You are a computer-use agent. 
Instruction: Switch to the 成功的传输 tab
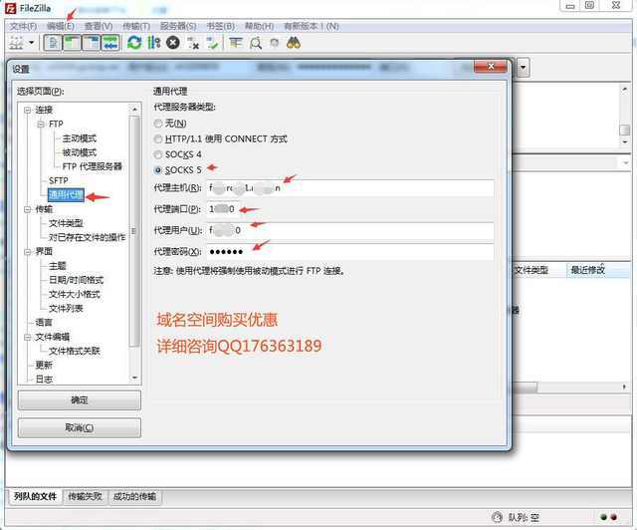(134, 496)
